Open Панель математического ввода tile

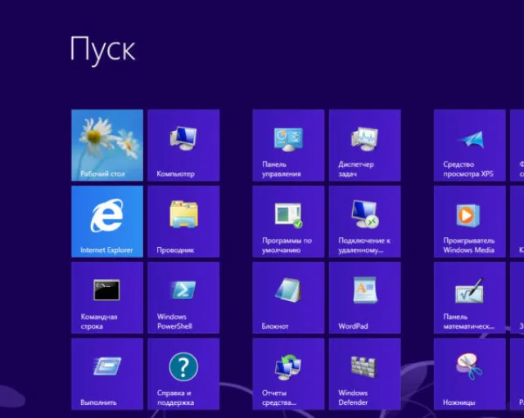[469, 298]
